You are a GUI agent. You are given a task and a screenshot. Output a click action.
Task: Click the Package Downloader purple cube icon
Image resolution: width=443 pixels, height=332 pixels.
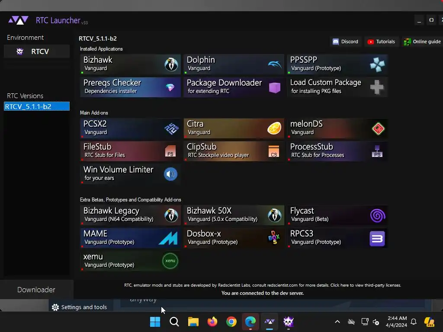[x=275, y=87]
